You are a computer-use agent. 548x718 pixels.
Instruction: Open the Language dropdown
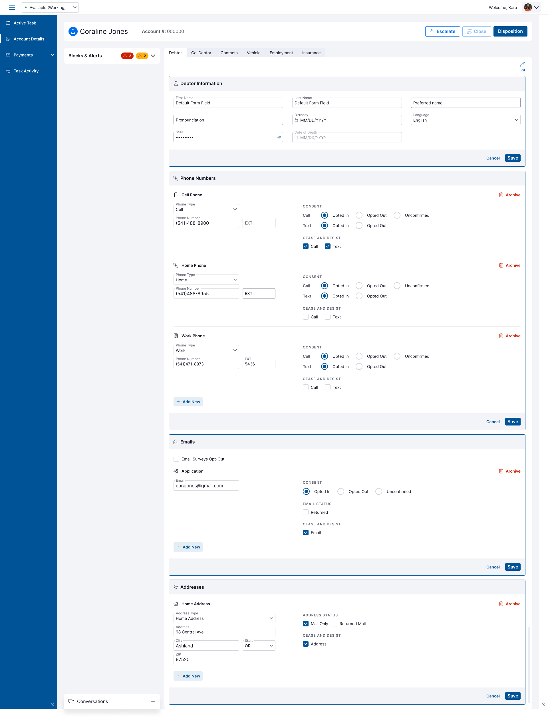(465, 120)
